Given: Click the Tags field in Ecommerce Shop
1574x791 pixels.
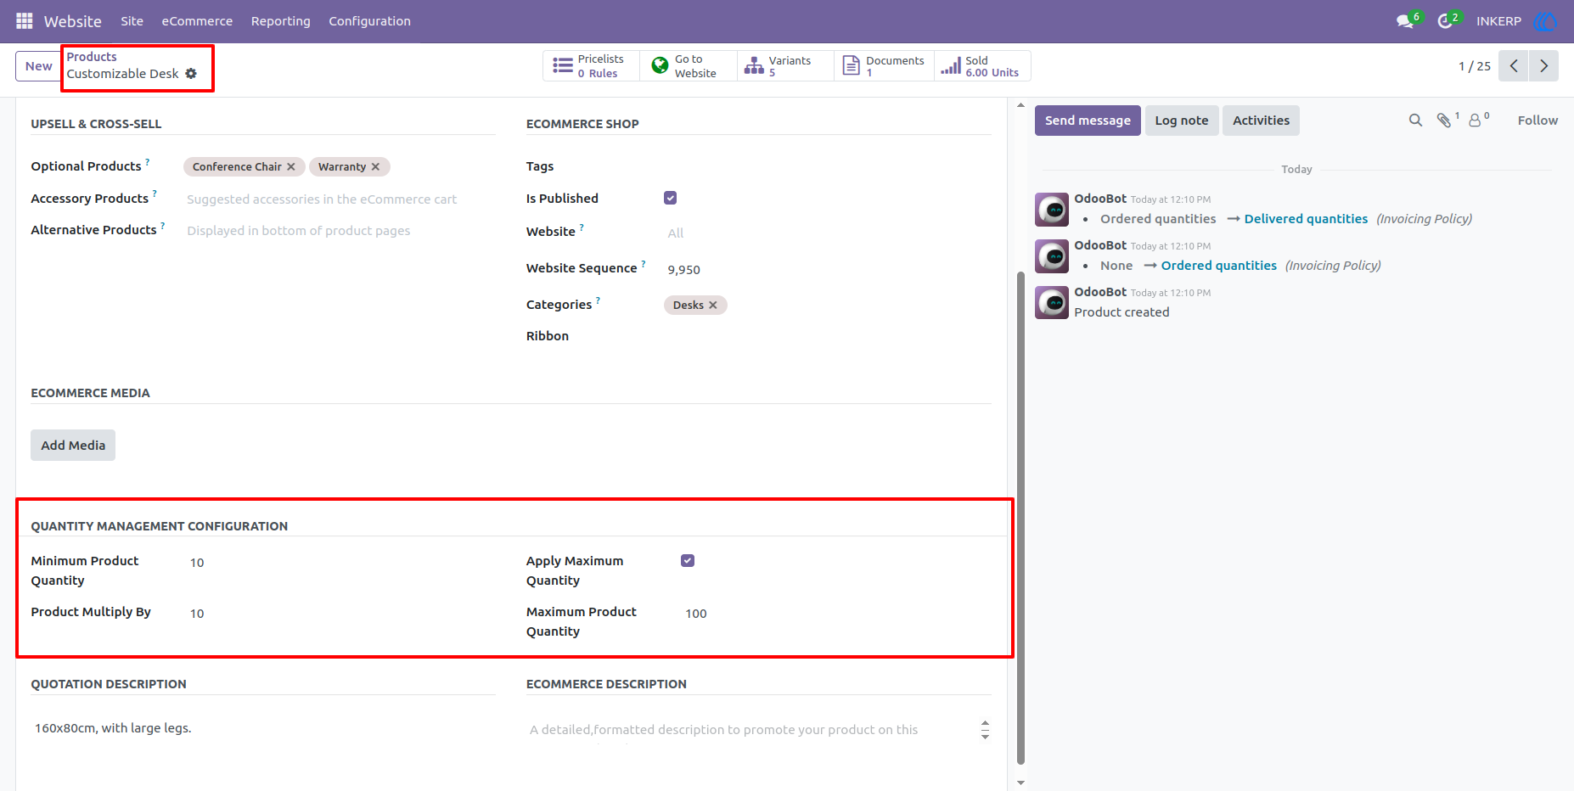Looking at the screenshot, I should pyautogui.click(x=828, y=166).
